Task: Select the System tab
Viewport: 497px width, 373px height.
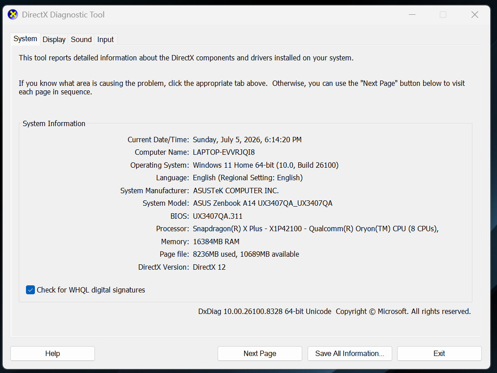Action: point(26,39)
